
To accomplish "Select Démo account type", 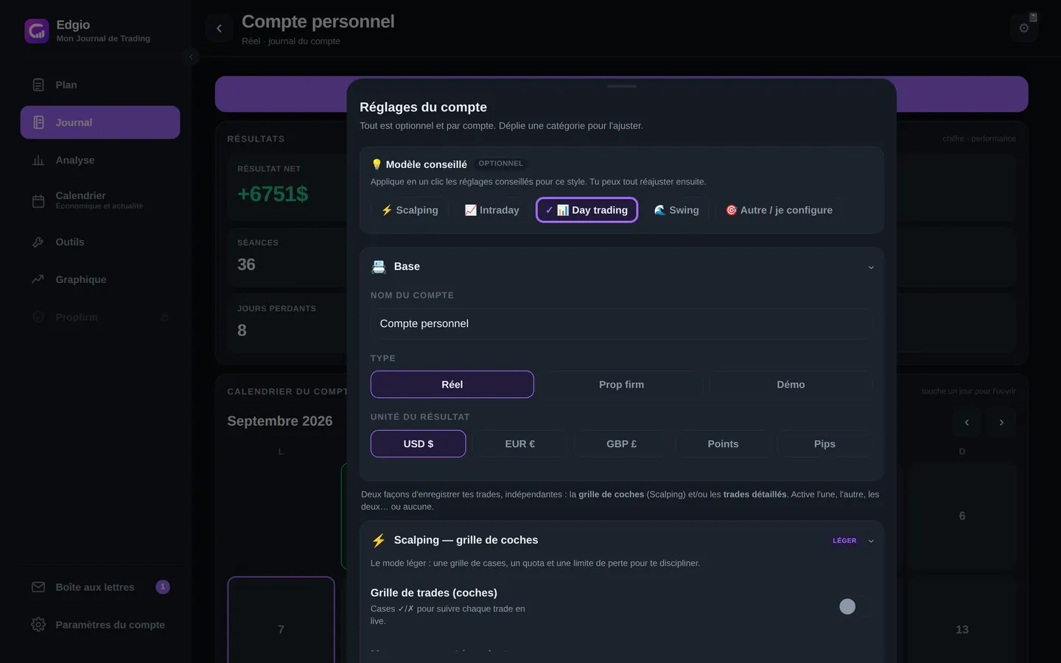I will click(x=791, y=385).
